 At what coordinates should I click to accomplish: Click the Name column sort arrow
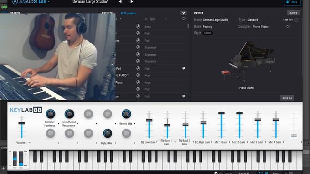120,19
